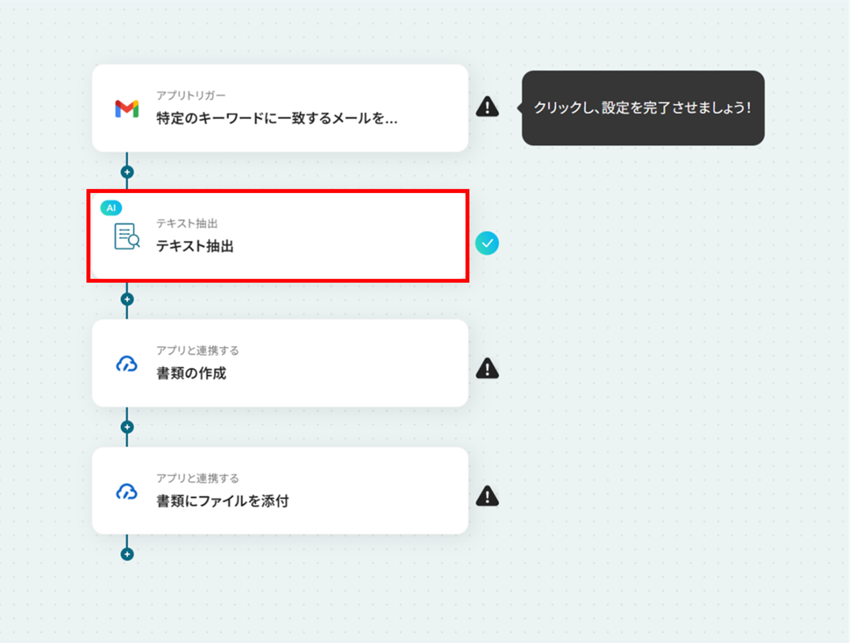Open the 特定のキーワードに一致するメール trigger card

click(x=280, y=109)
